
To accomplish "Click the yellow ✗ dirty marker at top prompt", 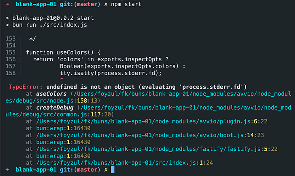I will 106,4.
